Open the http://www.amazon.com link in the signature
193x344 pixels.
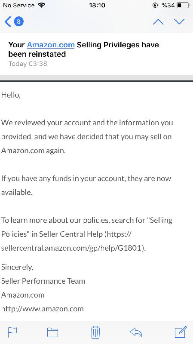coord(42,309)
